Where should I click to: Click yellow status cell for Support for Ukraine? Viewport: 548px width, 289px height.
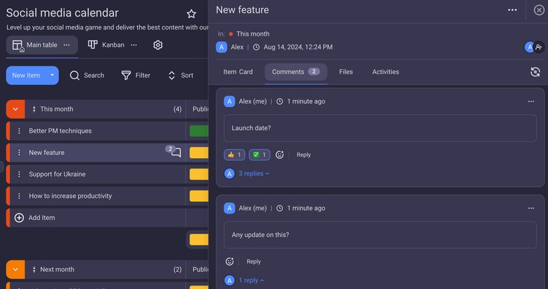click(199, 174)
